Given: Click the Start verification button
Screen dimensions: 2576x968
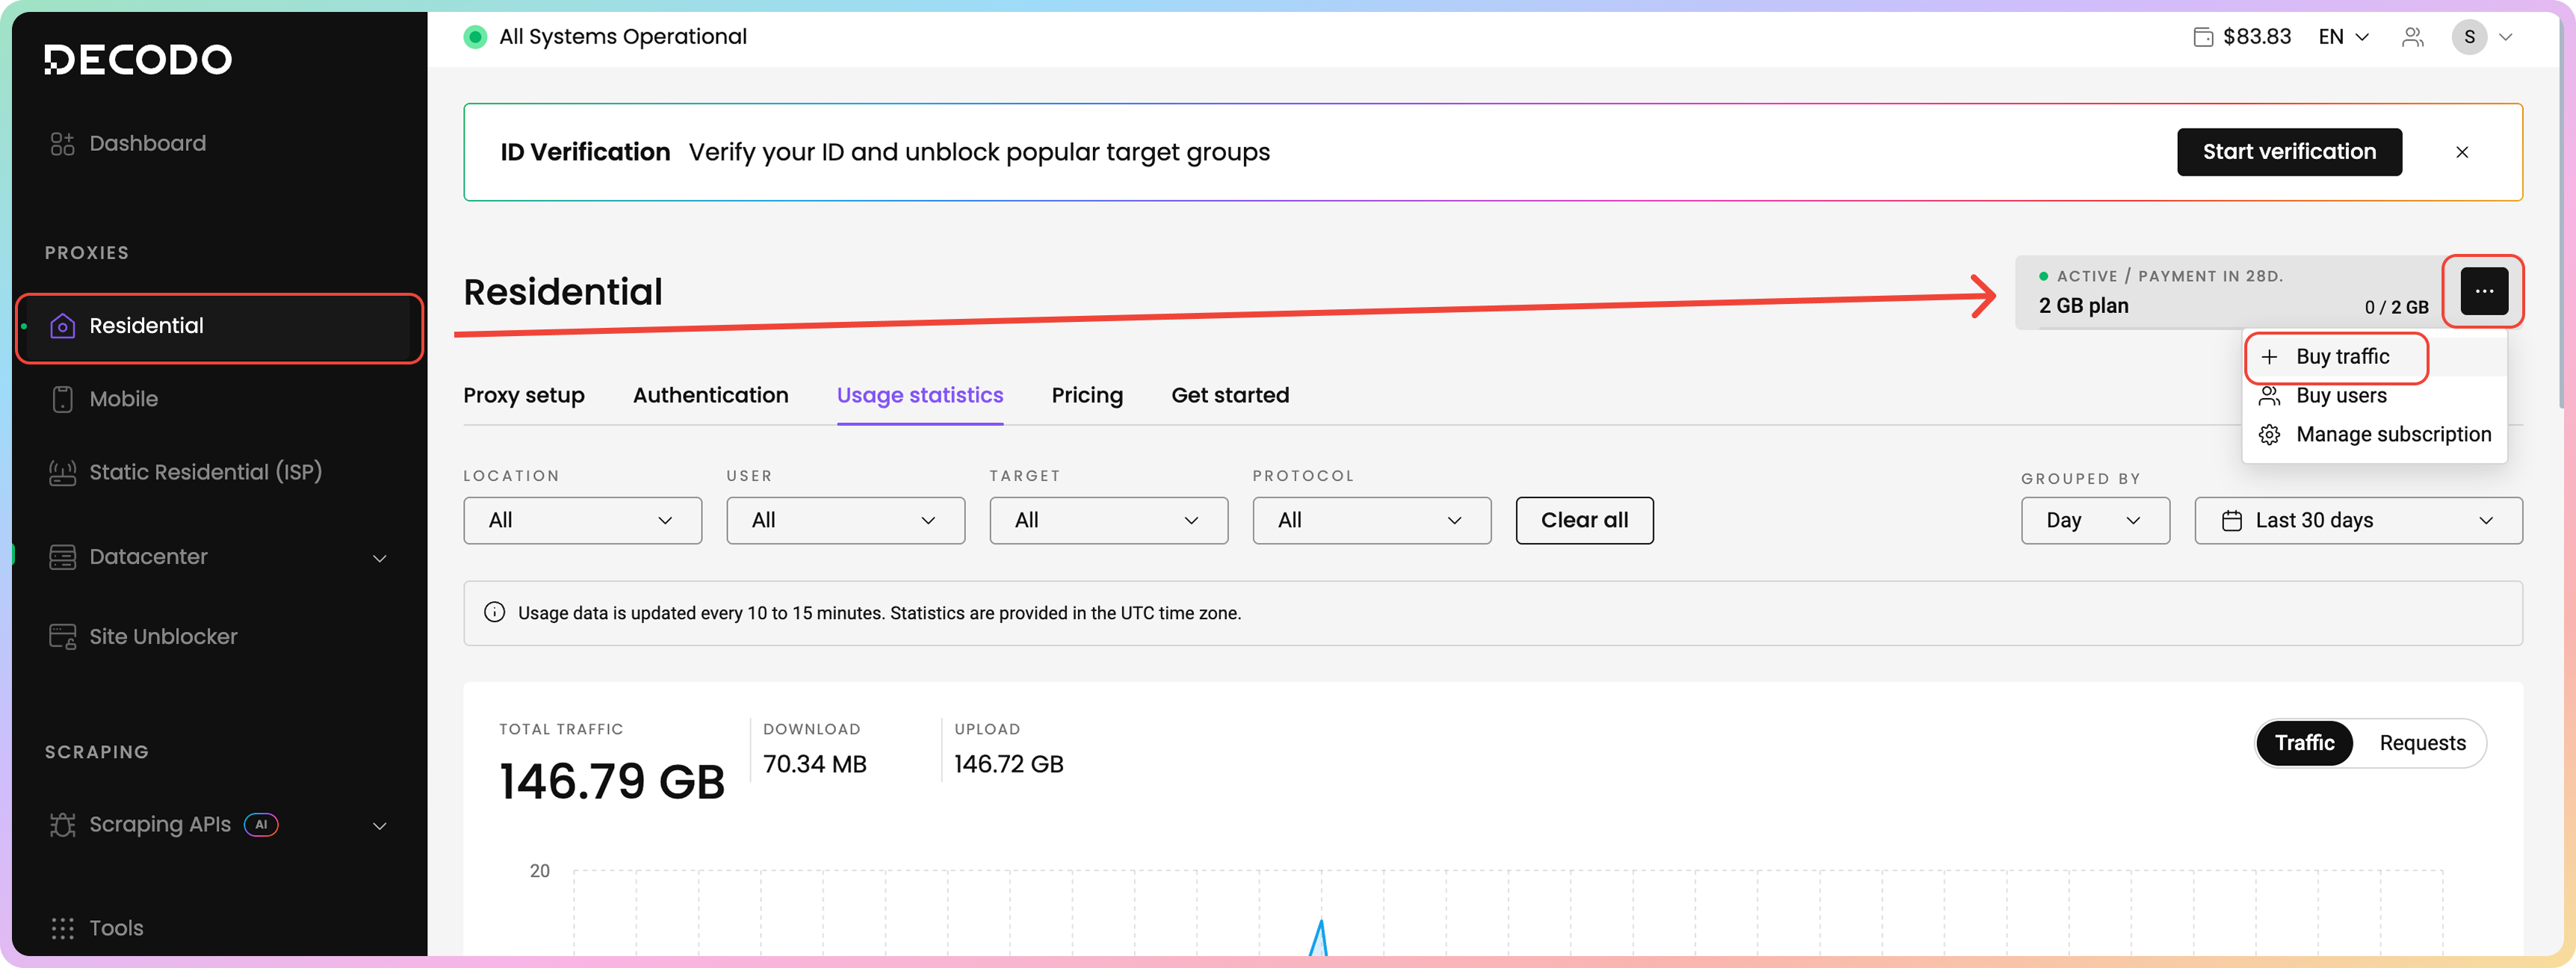Looking at the screenshot, I should coord(2288,152).
